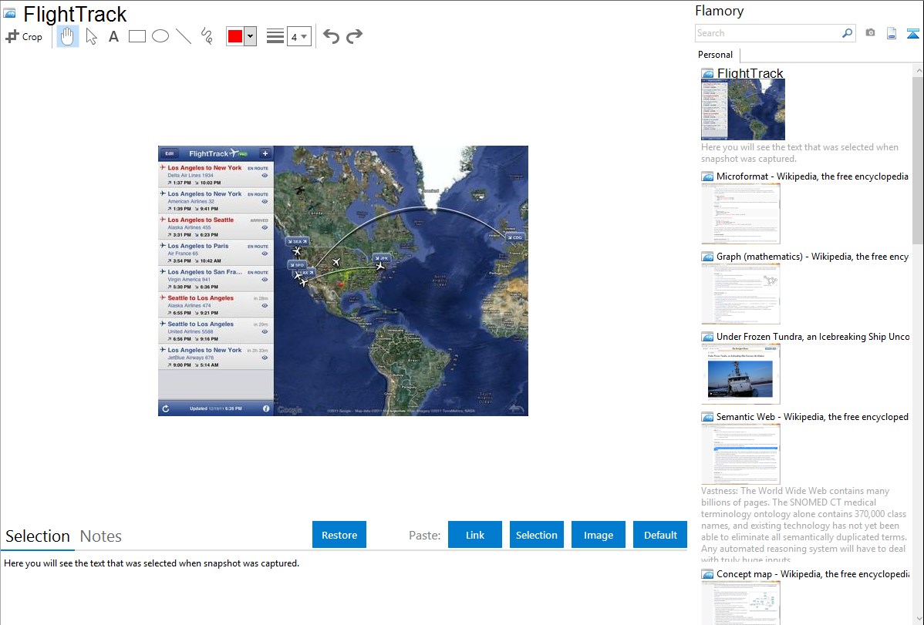Open the Personal tab in Flamory panel
This screenshot has height=625, width=924.
click(x=716, y=55)
